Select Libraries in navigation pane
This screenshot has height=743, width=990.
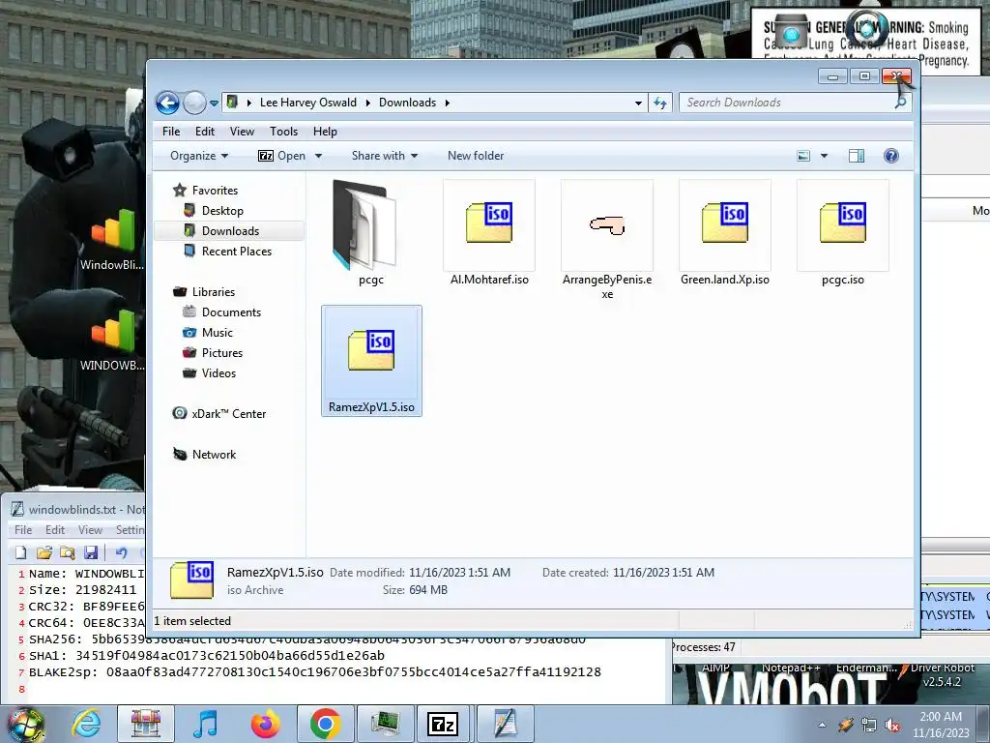(213, 292)
